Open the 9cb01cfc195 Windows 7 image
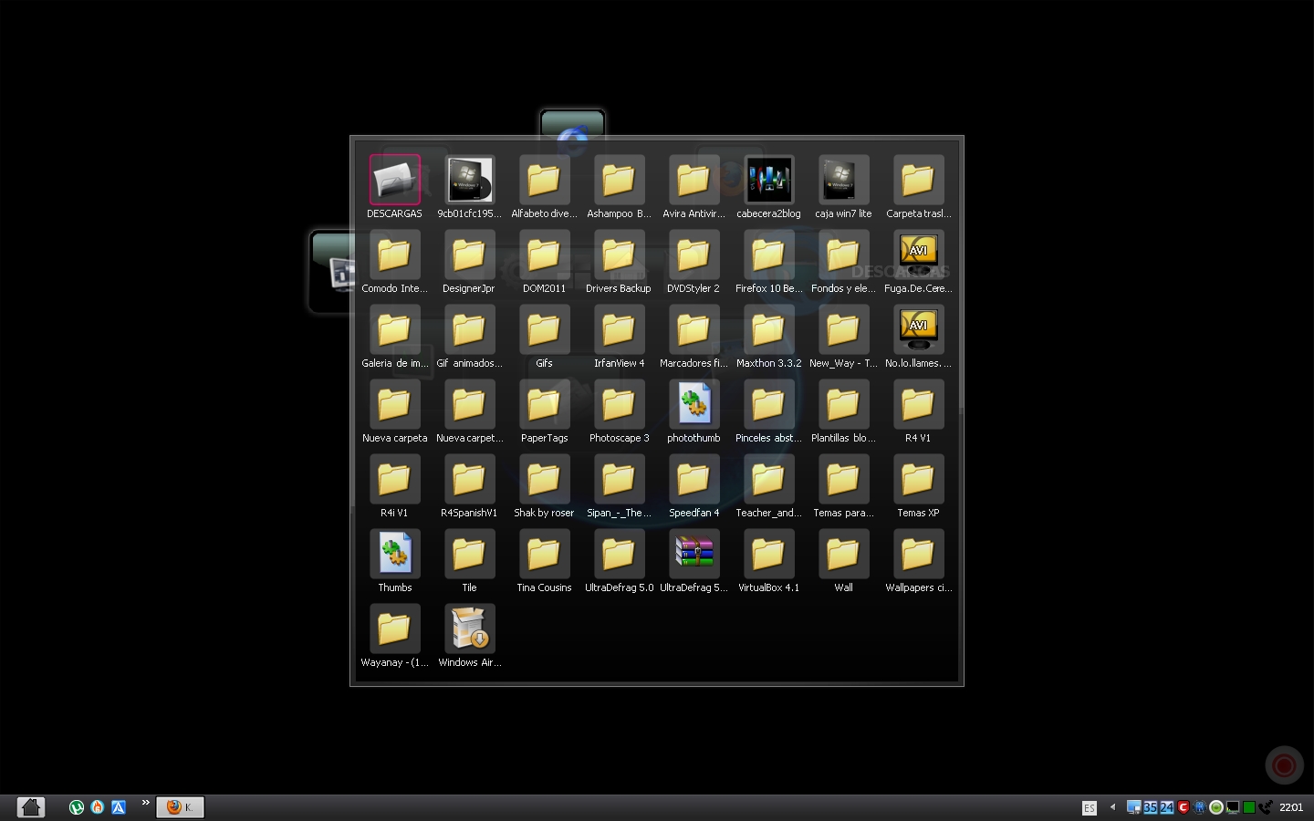The image size is (1314, 821). (x=469, y=180)
